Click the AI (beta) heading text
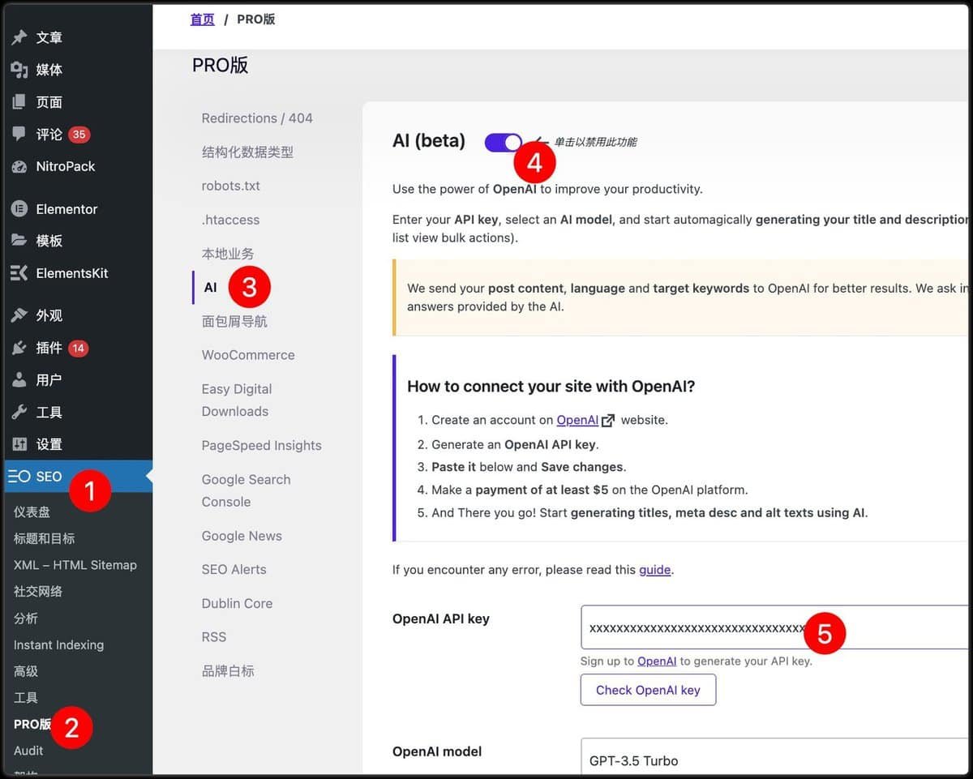 coord(429,141)
